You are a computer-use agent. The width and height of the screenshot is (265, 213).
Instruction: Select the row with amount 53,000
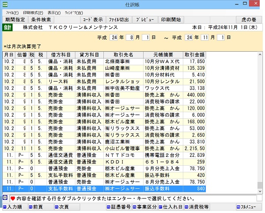(104, 128)
